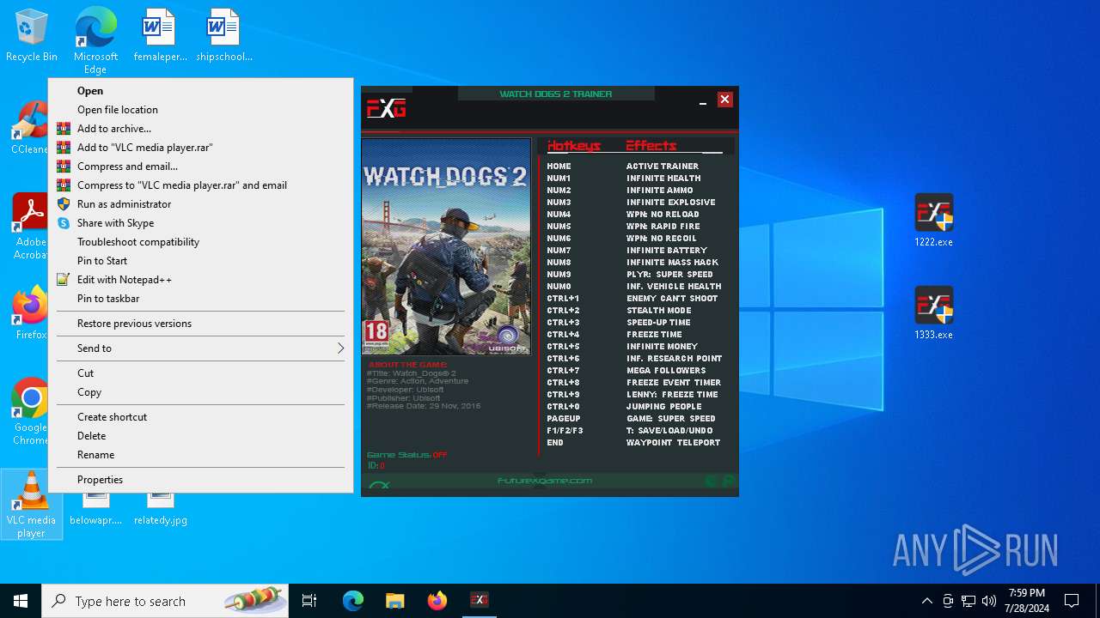Choose Edit with Notepad++

click(200, 280)
